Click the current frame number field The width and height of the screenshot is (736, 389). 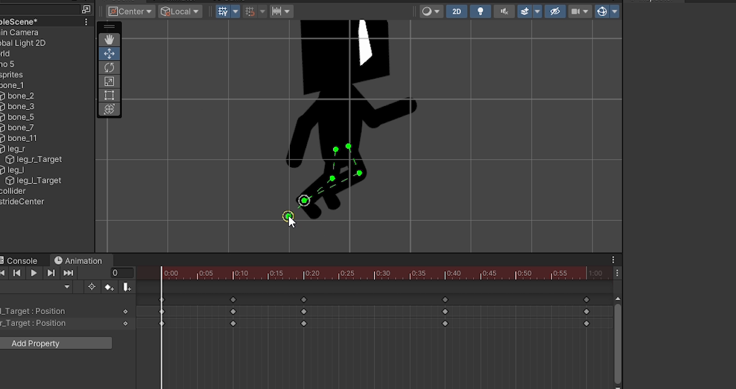coord(122,273)
